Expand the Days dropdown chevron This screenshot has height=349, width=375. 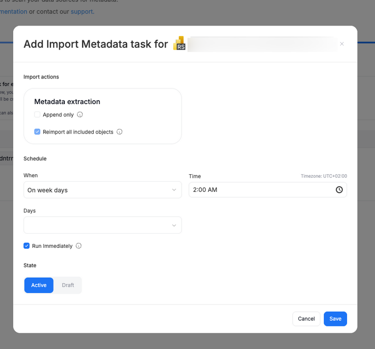pyautogui.click(x=174, y=225)
